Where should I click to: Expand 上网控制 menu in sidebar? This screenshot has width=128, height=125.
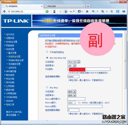tap(10, 86)
